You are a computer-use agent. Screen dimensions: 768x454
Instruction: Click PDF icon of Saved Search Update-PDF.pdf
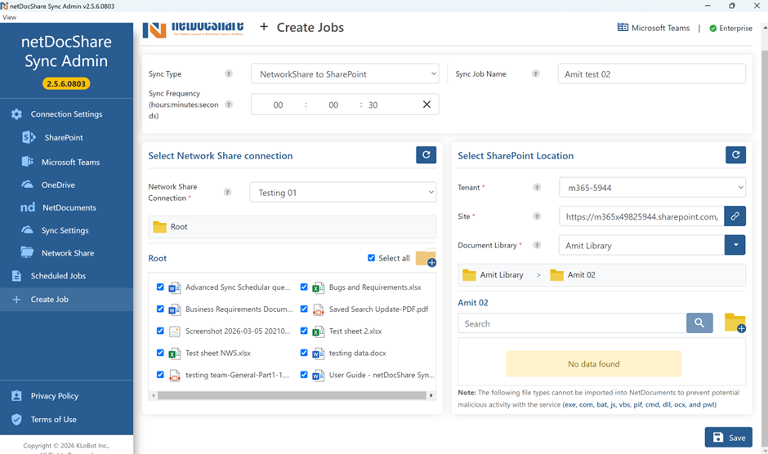click(319, 309)
